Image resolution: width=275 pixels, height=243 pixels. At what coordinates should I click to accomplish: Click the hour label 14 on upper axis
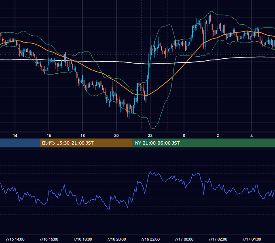pyautogui.click(x=15, y=136)
